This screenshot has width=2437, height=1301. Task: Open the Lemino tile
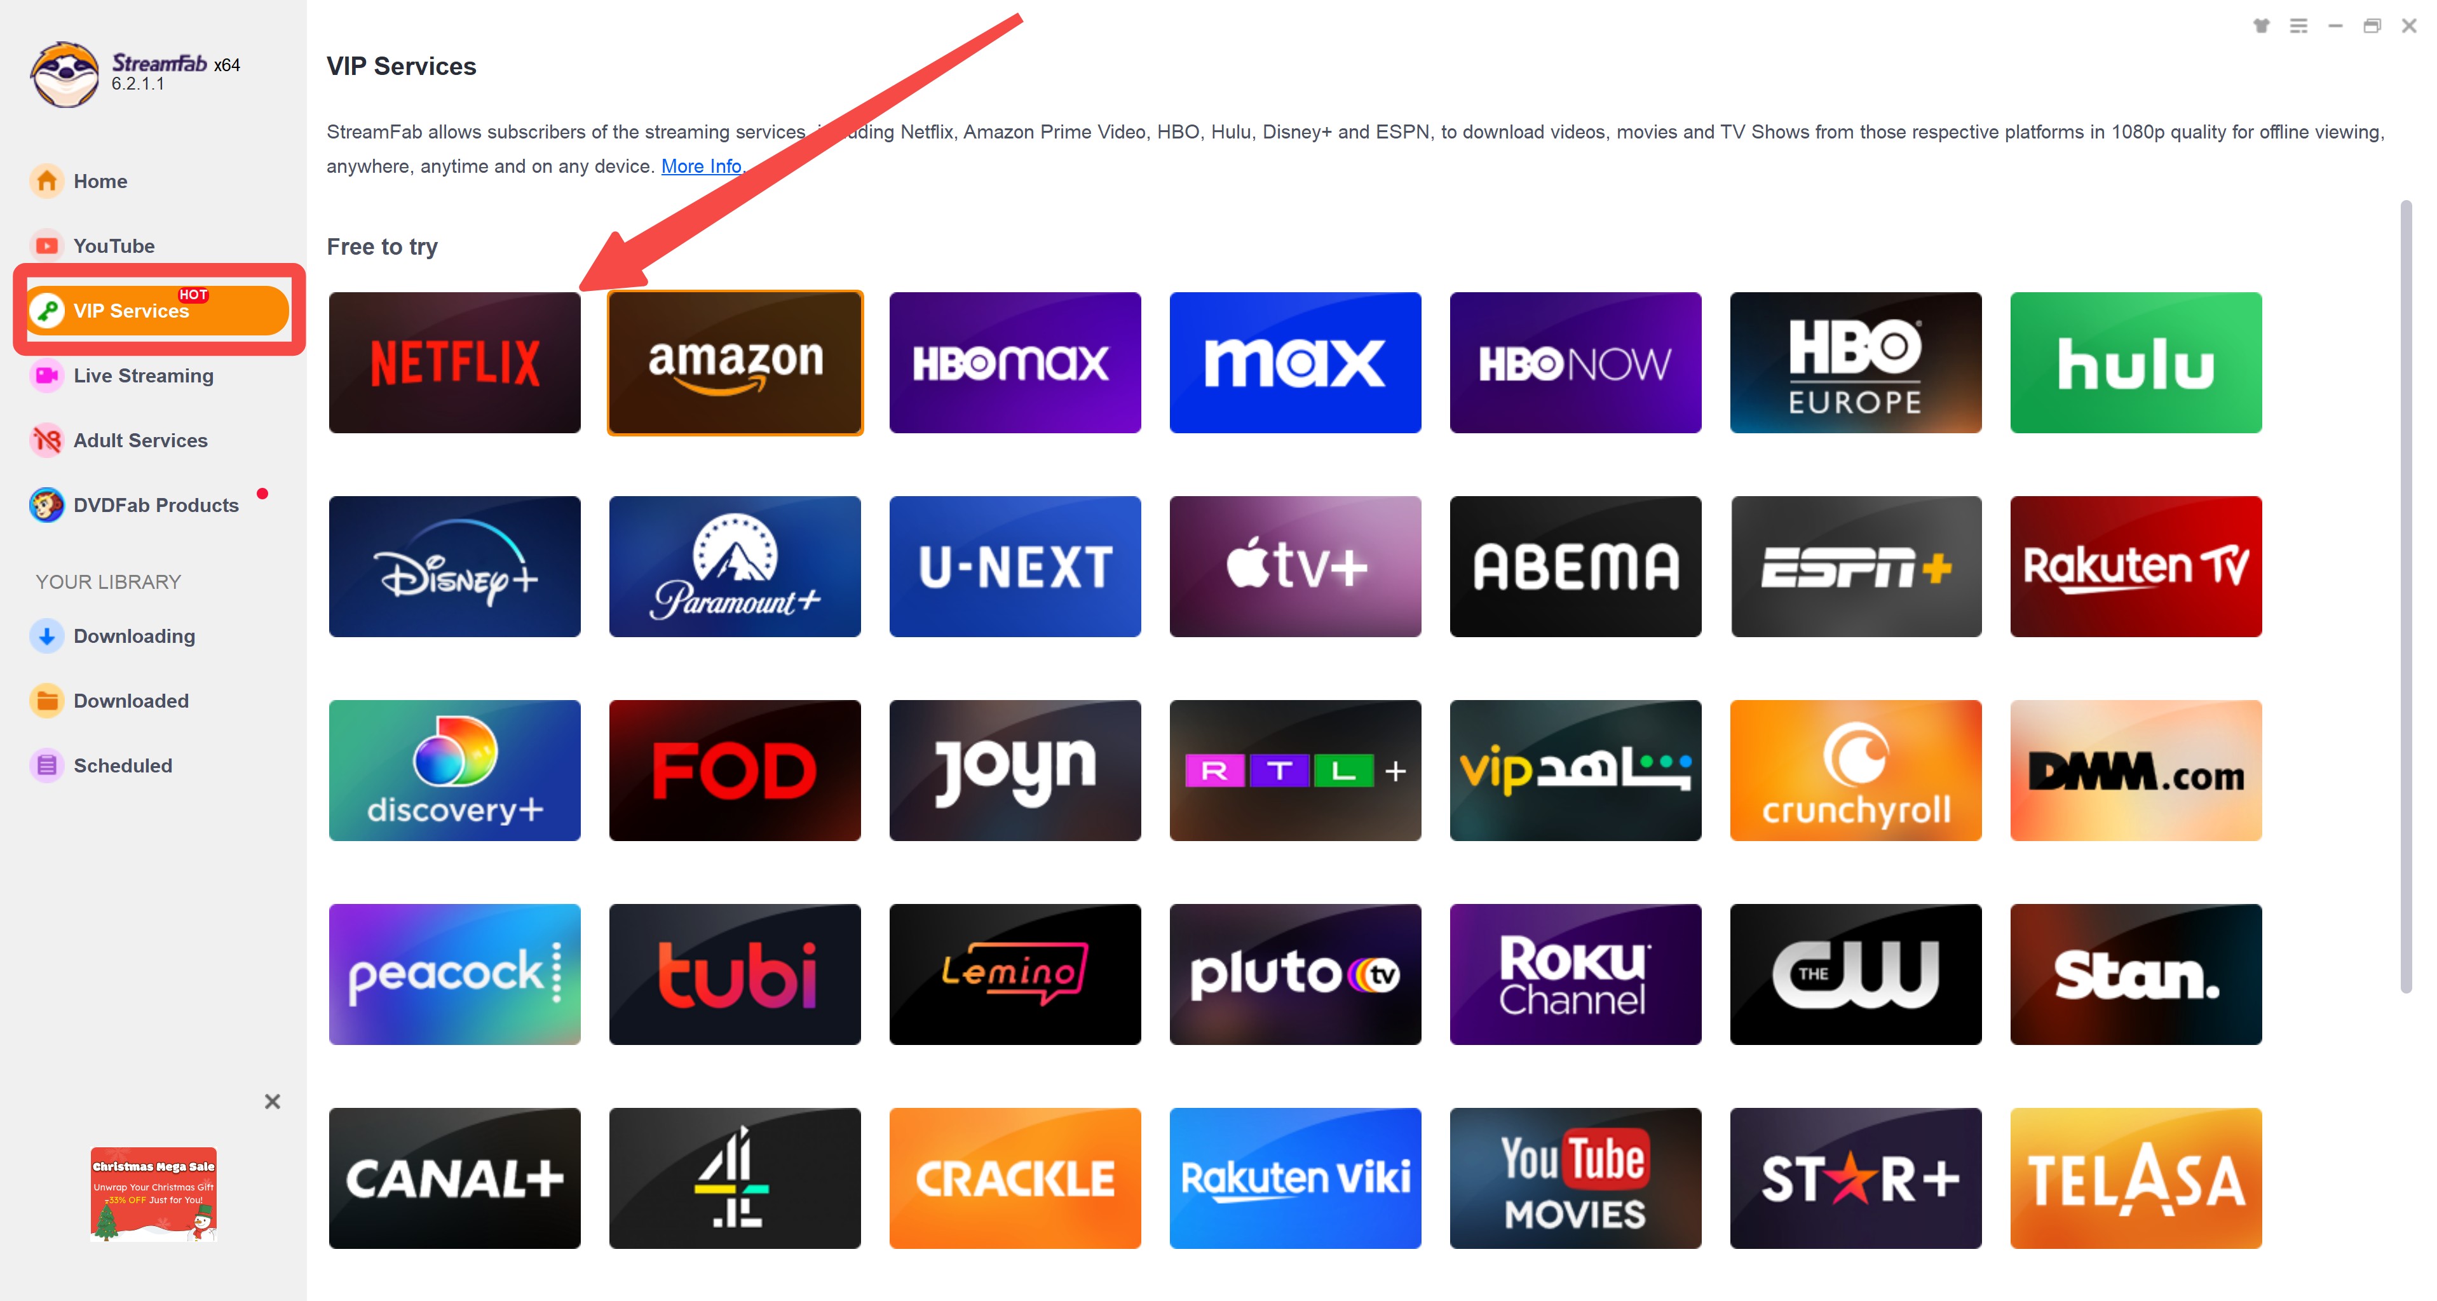1015,975
